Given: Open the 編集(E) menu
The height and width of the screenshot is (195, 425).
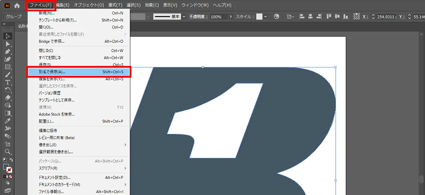Looking at the screenshot, I should (63, 5).
